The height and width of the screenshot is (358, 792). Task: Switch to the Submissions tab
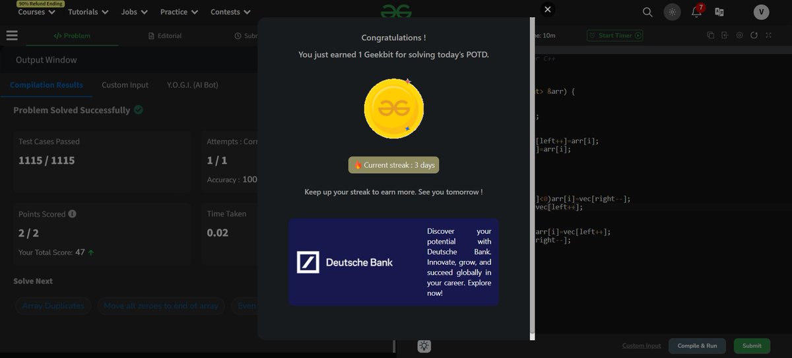pos(246,36)
